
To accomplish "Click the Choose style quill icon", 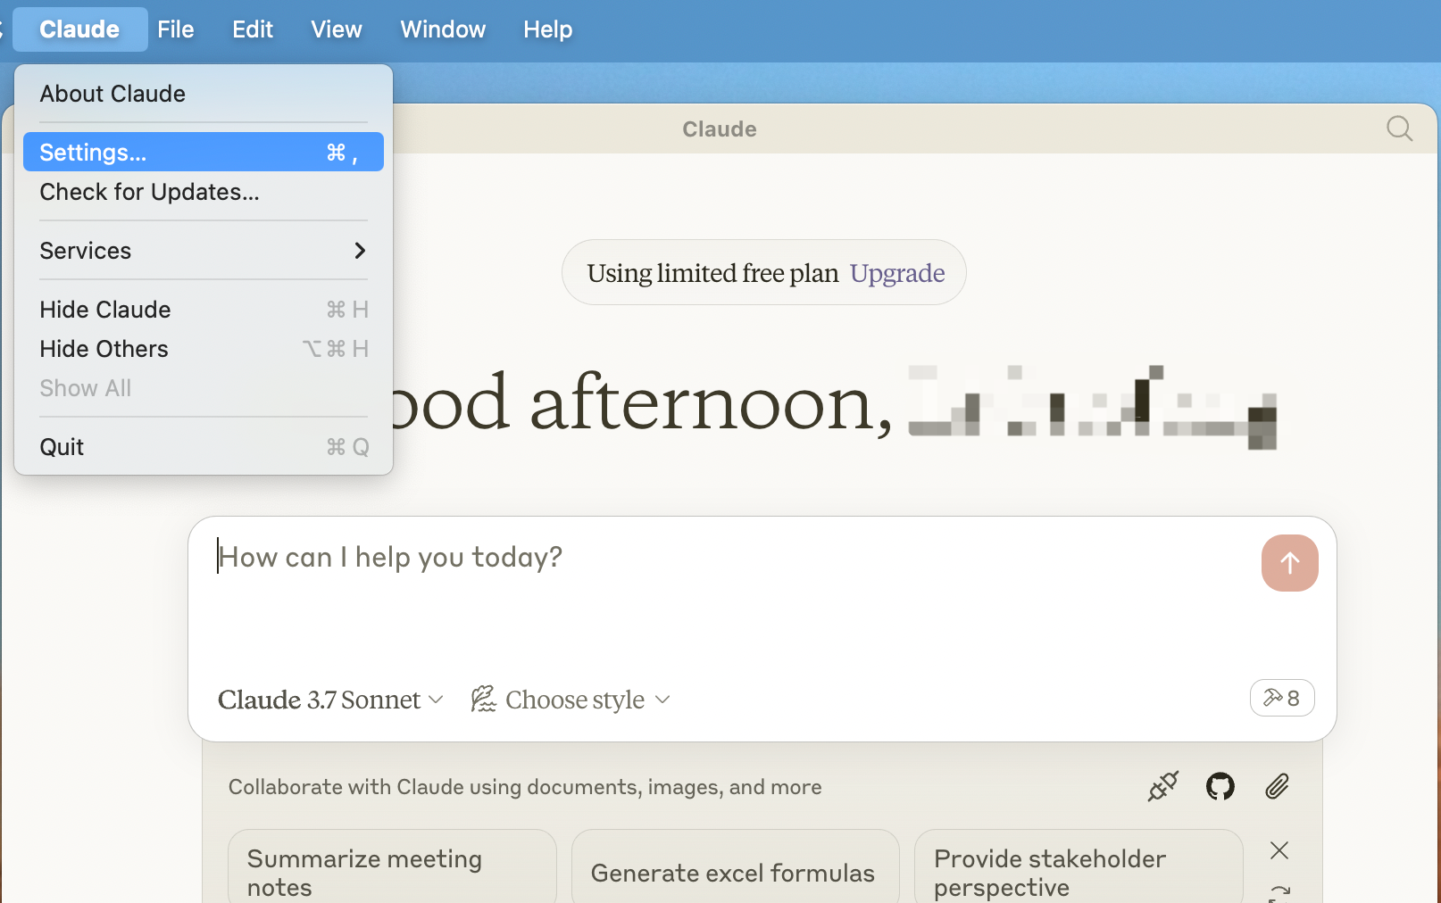I will (x=483, y=699).
